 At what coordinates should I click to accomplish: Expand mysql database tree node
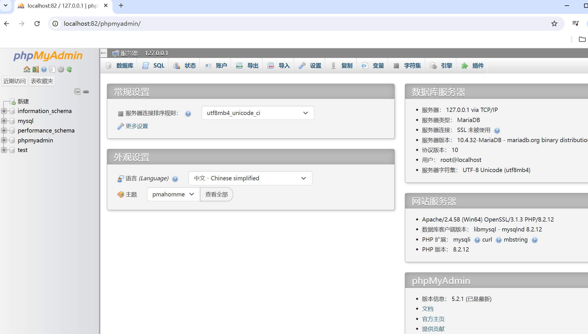click(4, 121)
